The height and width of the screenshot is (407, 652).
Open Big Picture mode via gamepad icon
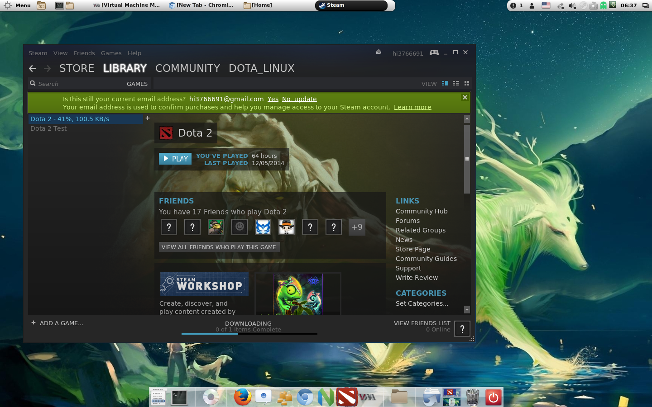434,52
